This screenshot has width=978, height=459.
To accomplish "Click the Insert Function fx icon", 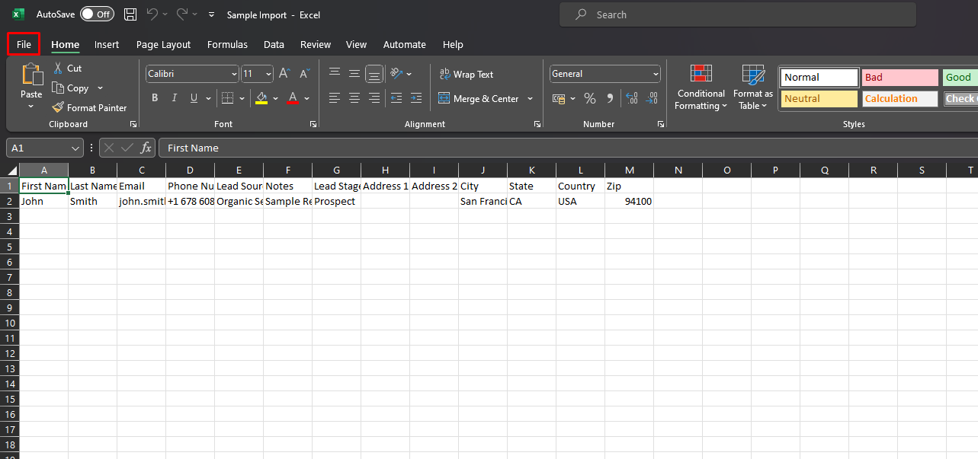I will (146, 148).
